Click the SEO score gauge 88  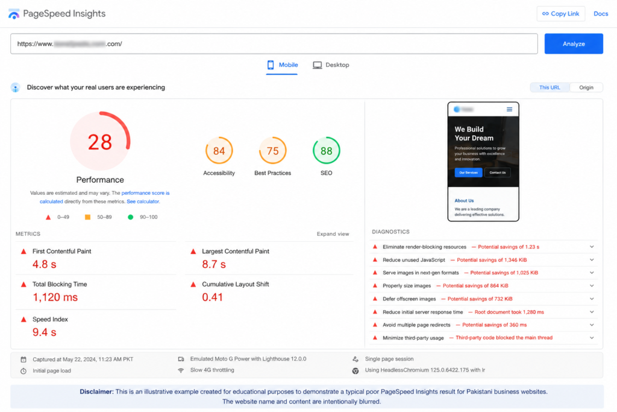326,150
